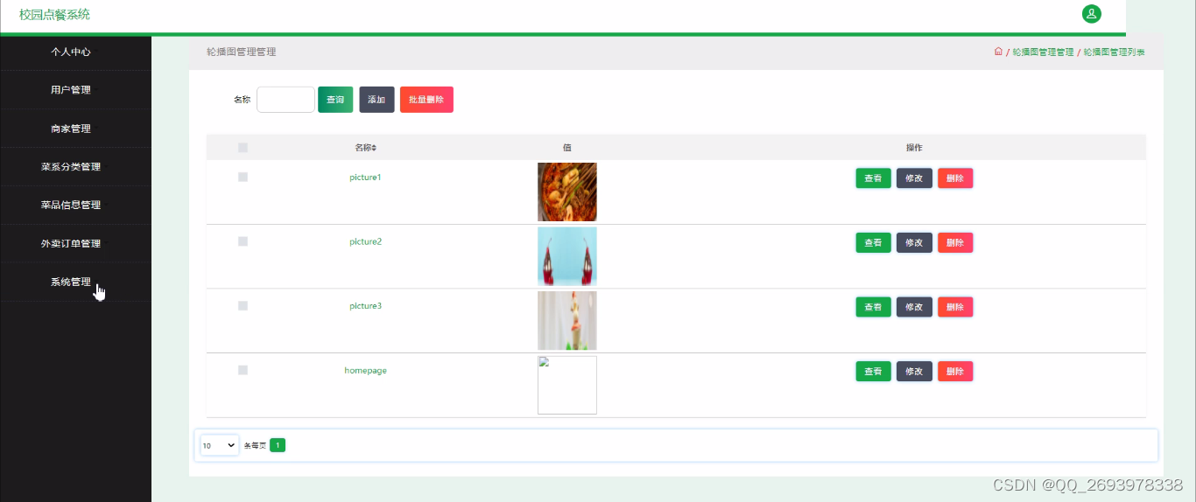The image size is (1196, 502).
Task: Go to page 1 in pagination
Action: (x=278, y=445)
